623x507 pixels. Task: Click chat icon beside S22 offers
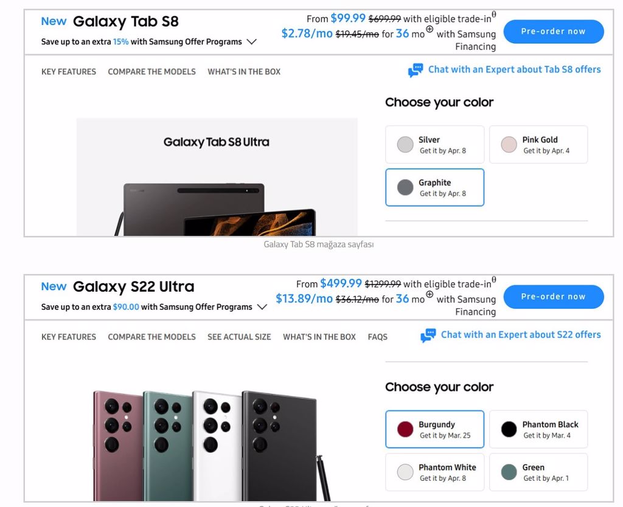coord(428,336)
